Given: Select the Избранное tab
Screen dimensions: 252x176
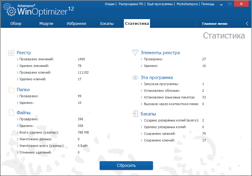Looking at the screenshot, I should (77, 24).
